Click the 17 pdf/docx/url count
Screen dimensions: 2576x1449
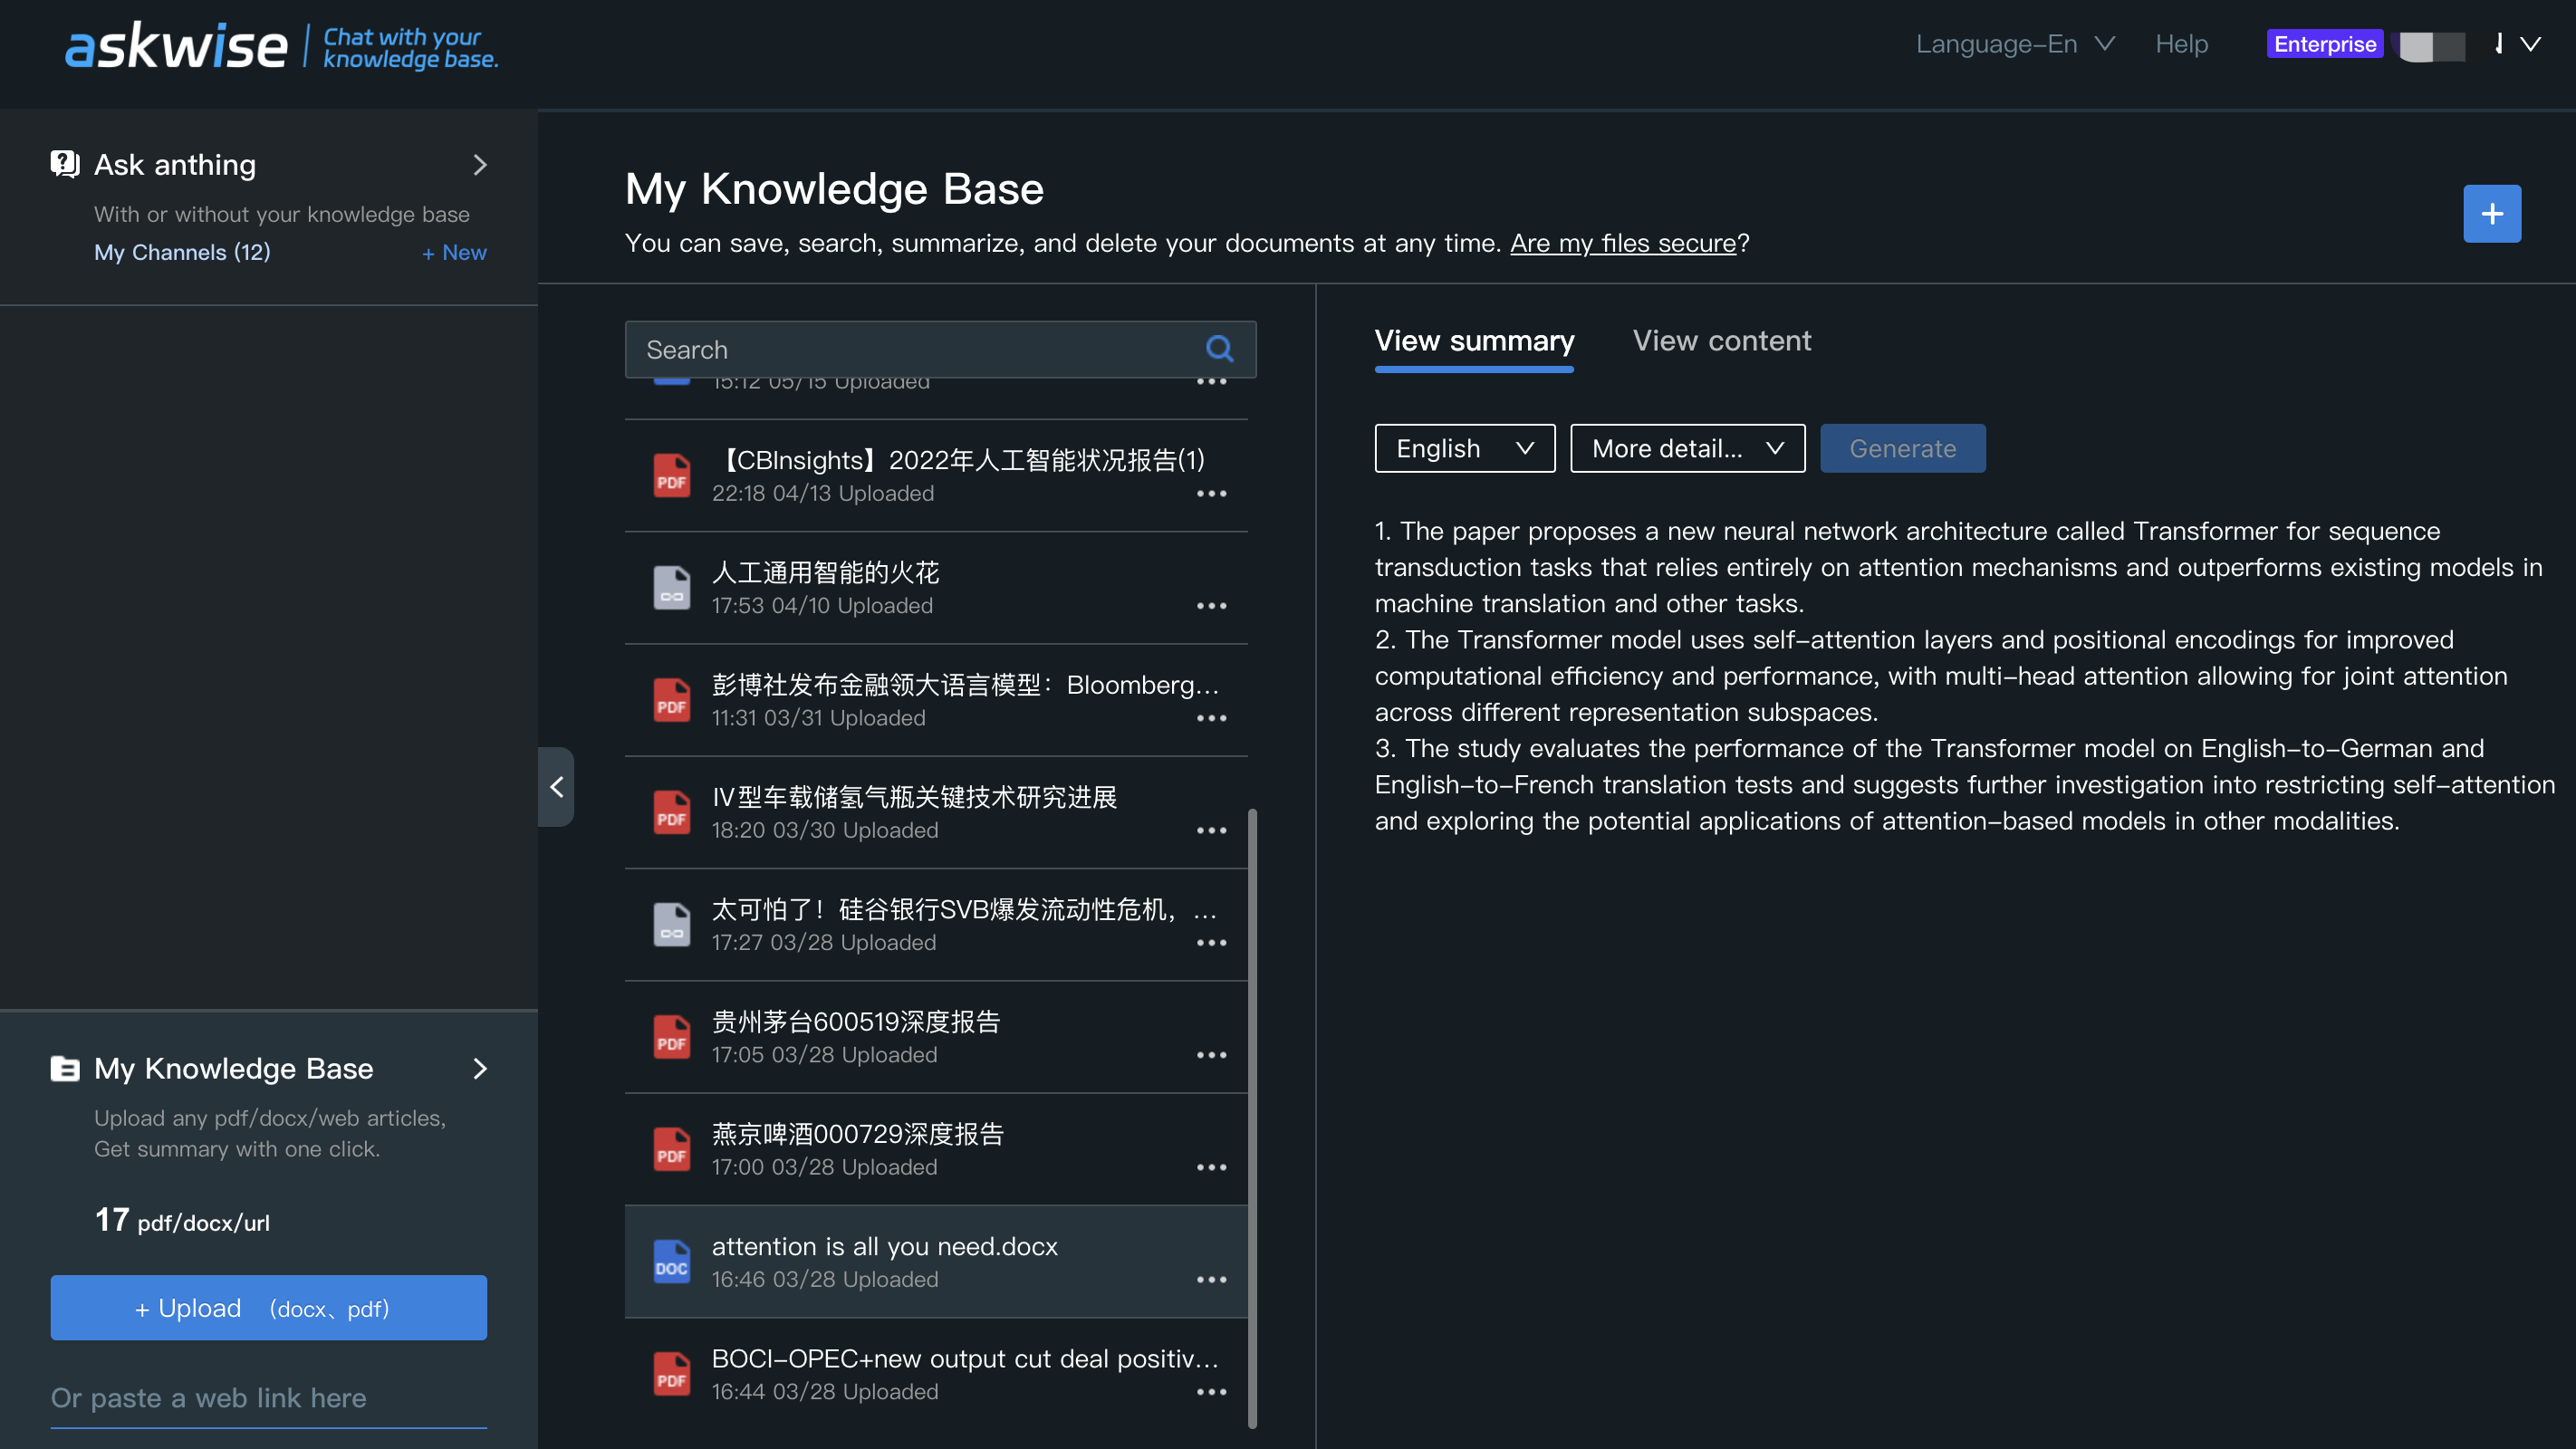pyautogui.click(x=182, y=1221)
